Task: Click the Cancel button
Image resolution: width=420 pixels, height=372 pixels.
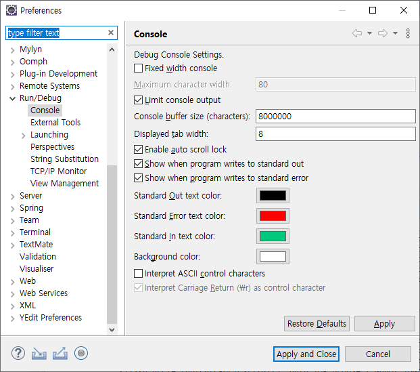Action: click(x=378, y=354)
